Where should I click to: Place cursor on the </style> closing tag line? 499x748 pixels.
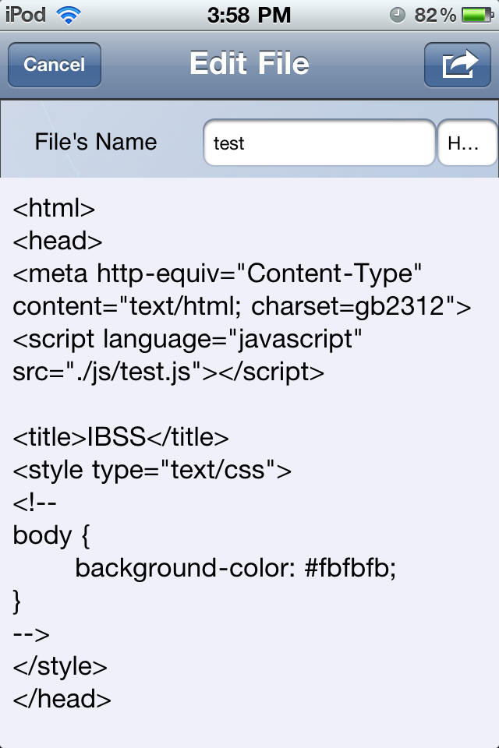pos(60,666)
